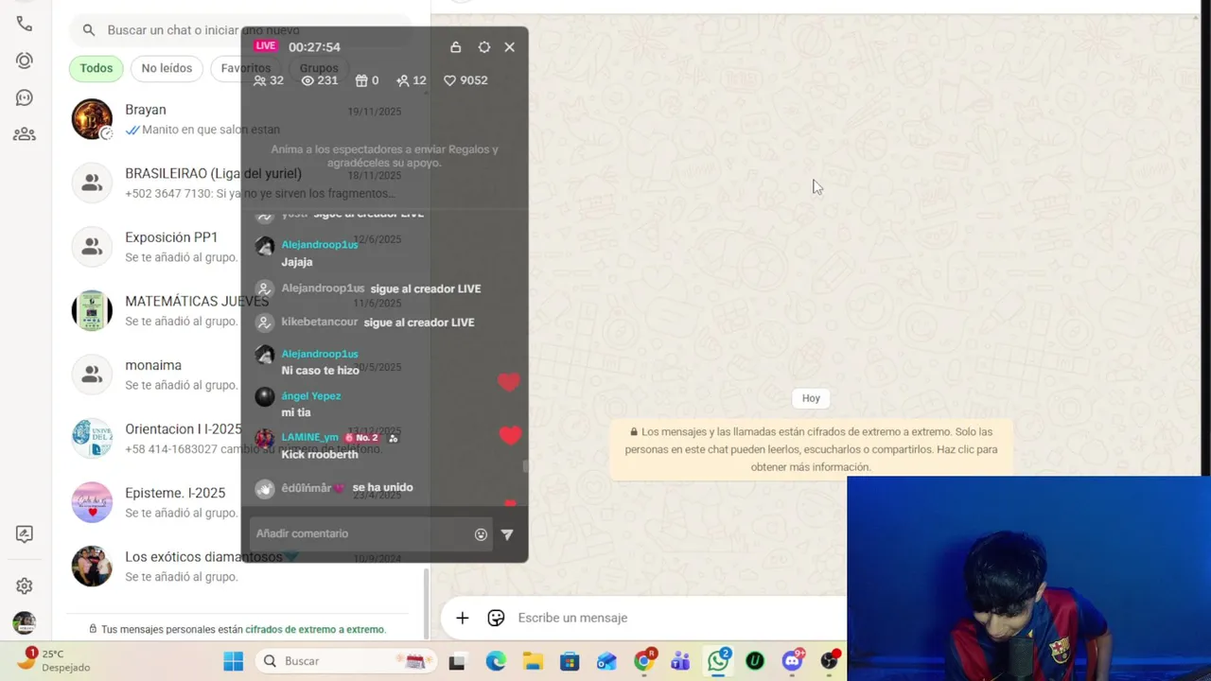The width and height of the screenshot is (1211, 681).
Task: Click the search magnifier in chat search
Action: [x=89, y=30]
